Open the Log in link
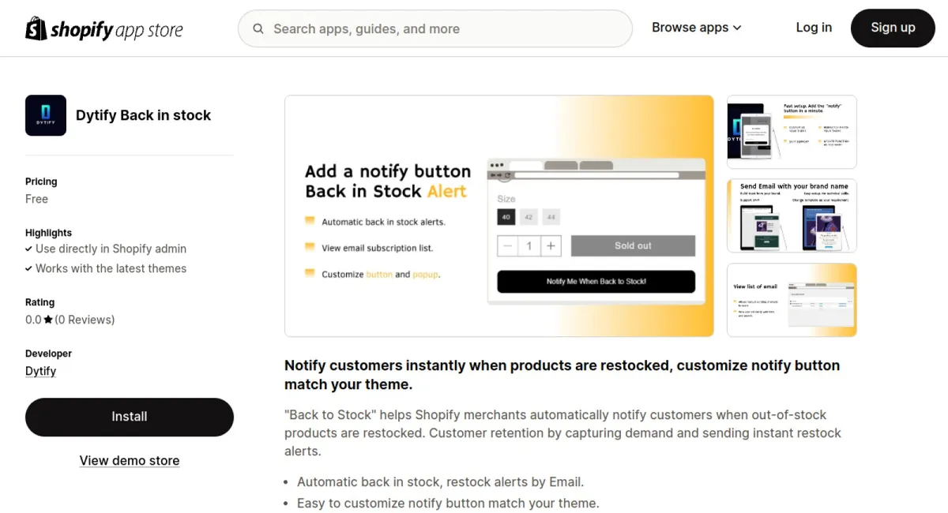Viewport: 948px width, 513px height. tap(814, 28)
